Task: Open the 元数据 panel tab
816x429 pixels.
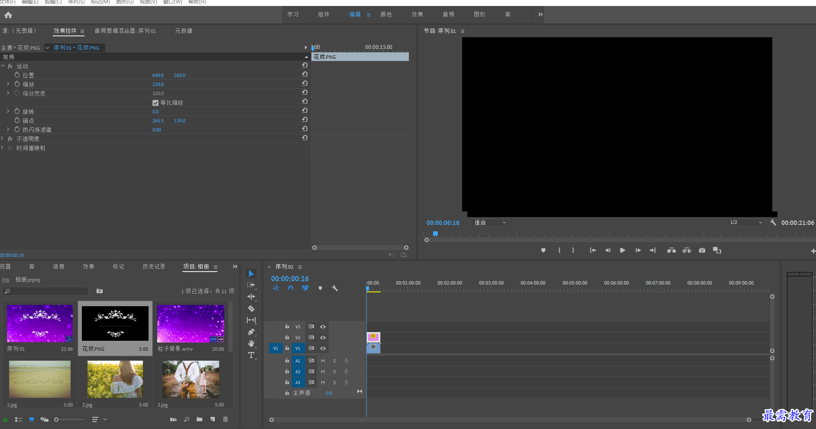Action: [x=184, y=31]
